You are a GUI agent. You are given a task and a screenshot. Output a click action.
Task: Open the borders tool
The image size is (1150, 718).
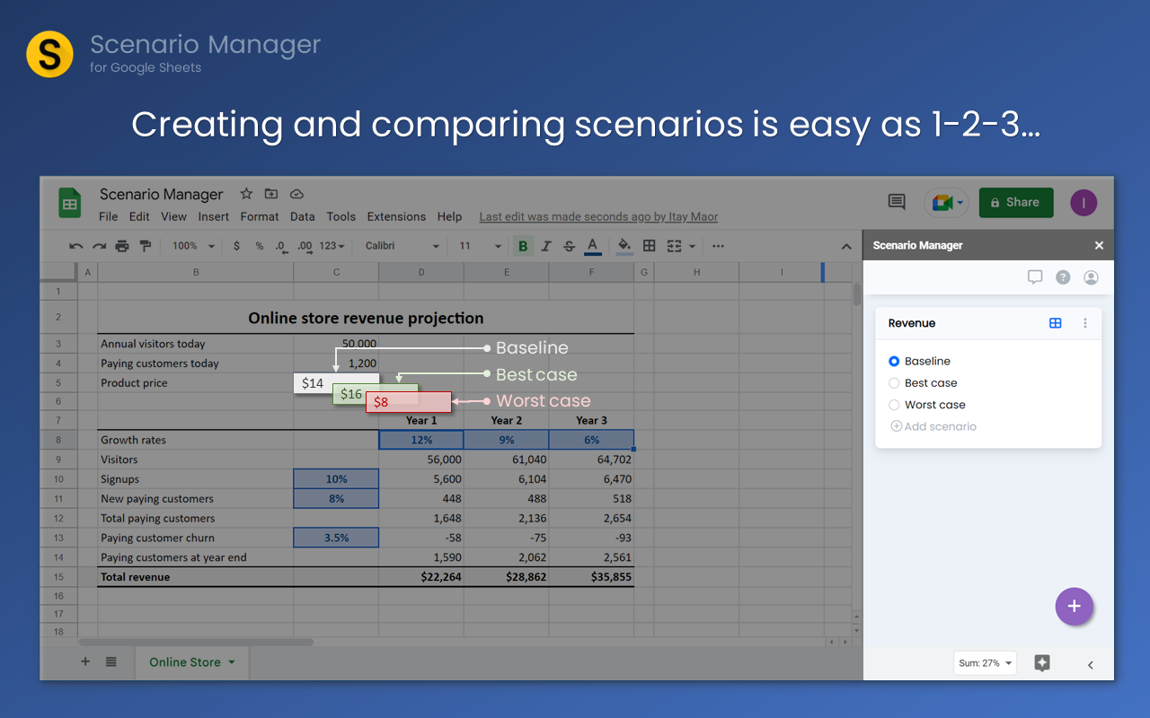[x=650, y=246]
